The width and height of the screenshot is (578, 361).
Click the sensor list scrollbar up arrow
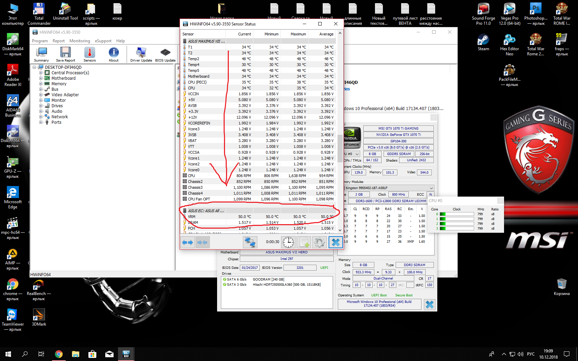coord(340,33)
